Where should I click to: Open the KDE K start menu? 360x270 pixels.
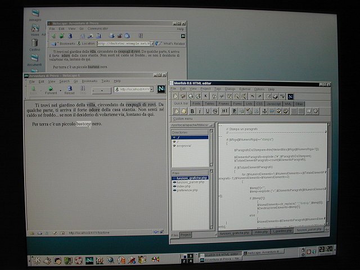[x=37, y=260]
